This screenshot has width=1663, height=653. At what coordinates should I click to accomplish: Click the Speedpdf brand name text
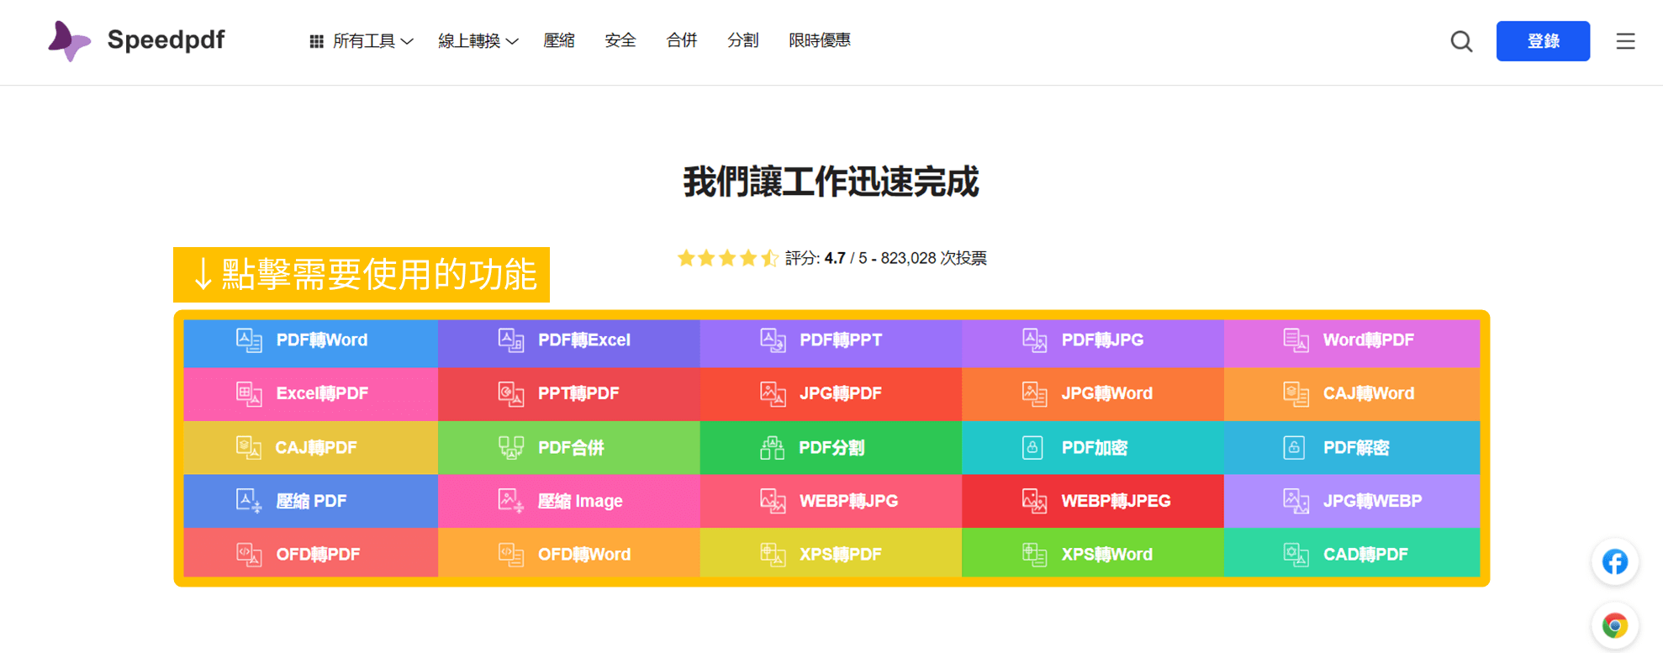point(166,39)
